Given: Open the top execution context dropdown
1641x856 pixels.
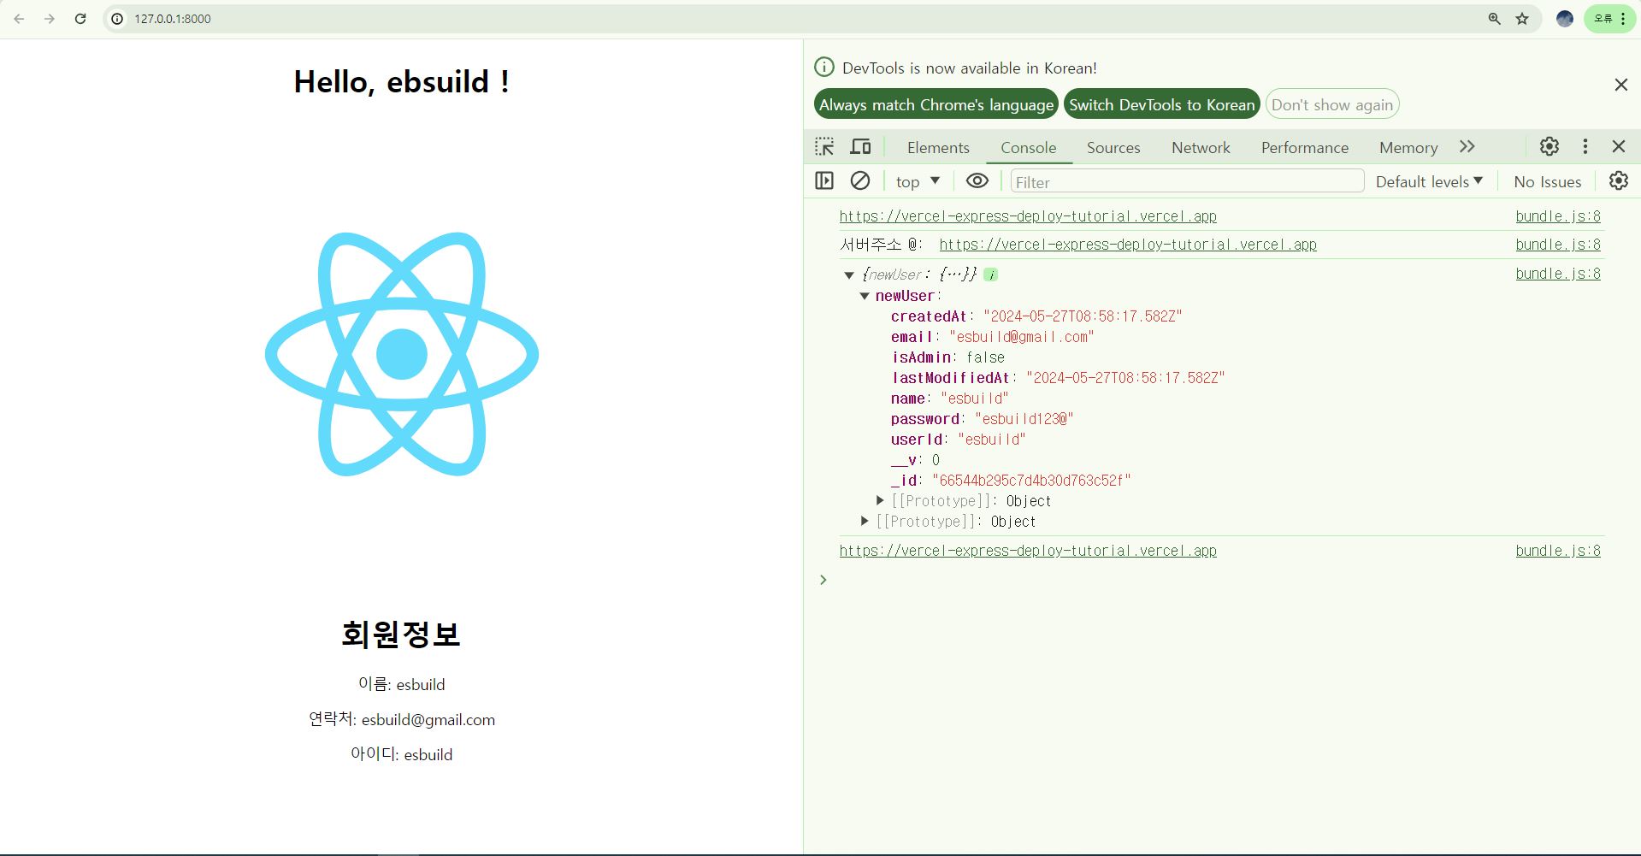Looking at the screenshot, I should [x=918, y=181].
